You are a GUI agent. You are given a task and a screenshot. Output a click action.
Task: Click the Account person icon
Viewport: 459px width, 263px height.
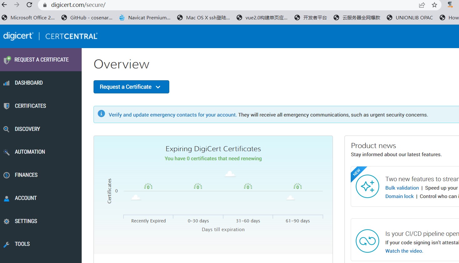[x=6, y=198]
